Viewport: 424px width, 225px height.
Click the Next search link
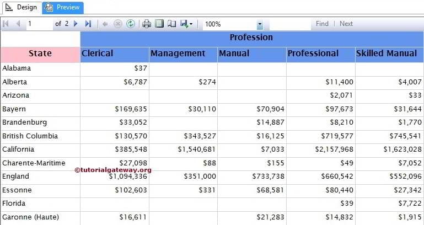[346, 24]
